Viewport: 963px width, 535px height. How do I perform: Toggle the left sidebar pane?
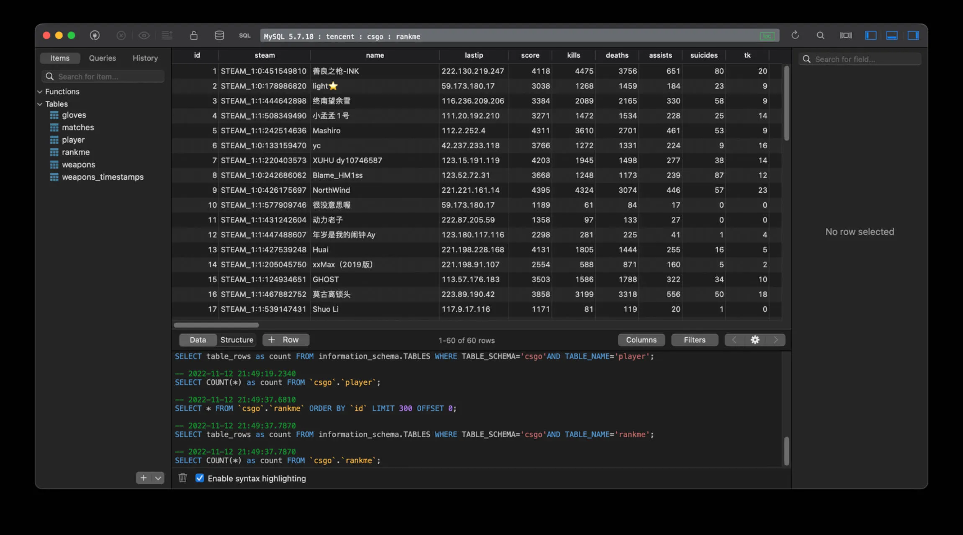(871, 36)
